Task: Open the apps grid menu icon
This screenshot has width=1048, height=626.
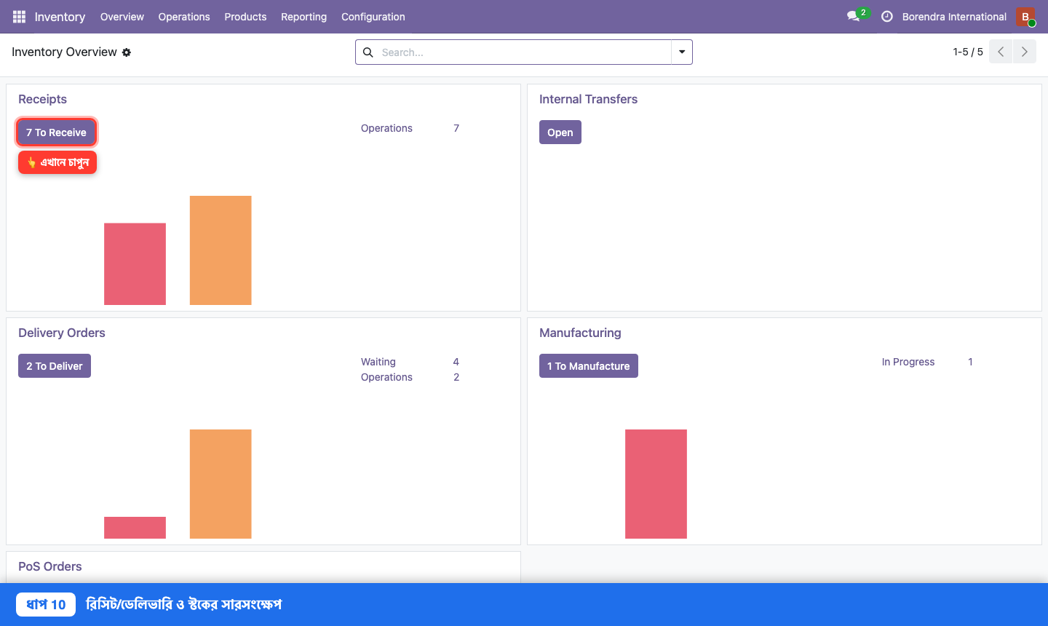Action: click(x=19, y=17)
